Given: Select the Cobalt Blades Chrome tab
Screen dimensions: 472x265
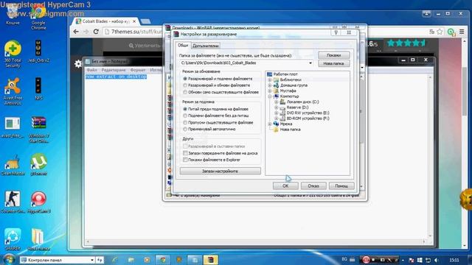Looking at the screenshot, I should click(x=105, y=21).
